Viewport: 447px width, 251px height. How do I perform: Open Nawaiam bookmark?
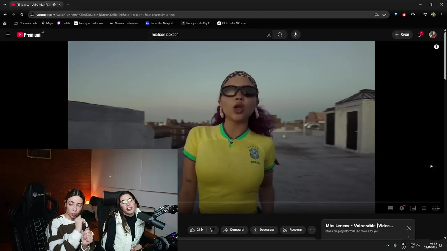point(125,23)
